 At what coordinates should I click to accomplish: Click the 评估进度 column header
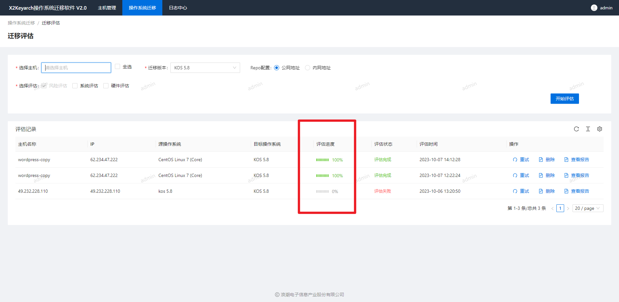click(x=325, y=144)
